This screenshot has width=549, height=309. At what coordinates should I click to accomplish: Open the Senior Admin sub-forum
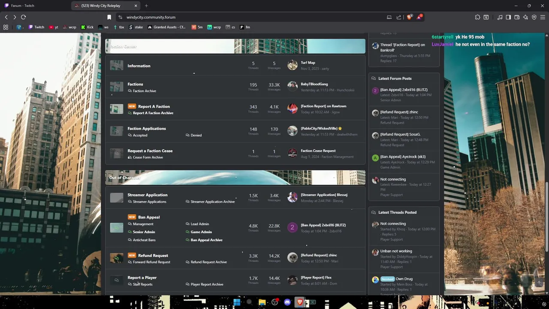pyautogui.click(x=144, y=232)
